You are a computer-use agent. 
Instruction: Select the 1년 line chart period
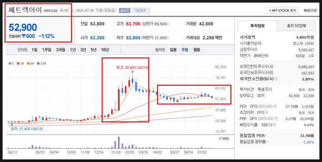[x=73, y=50]
